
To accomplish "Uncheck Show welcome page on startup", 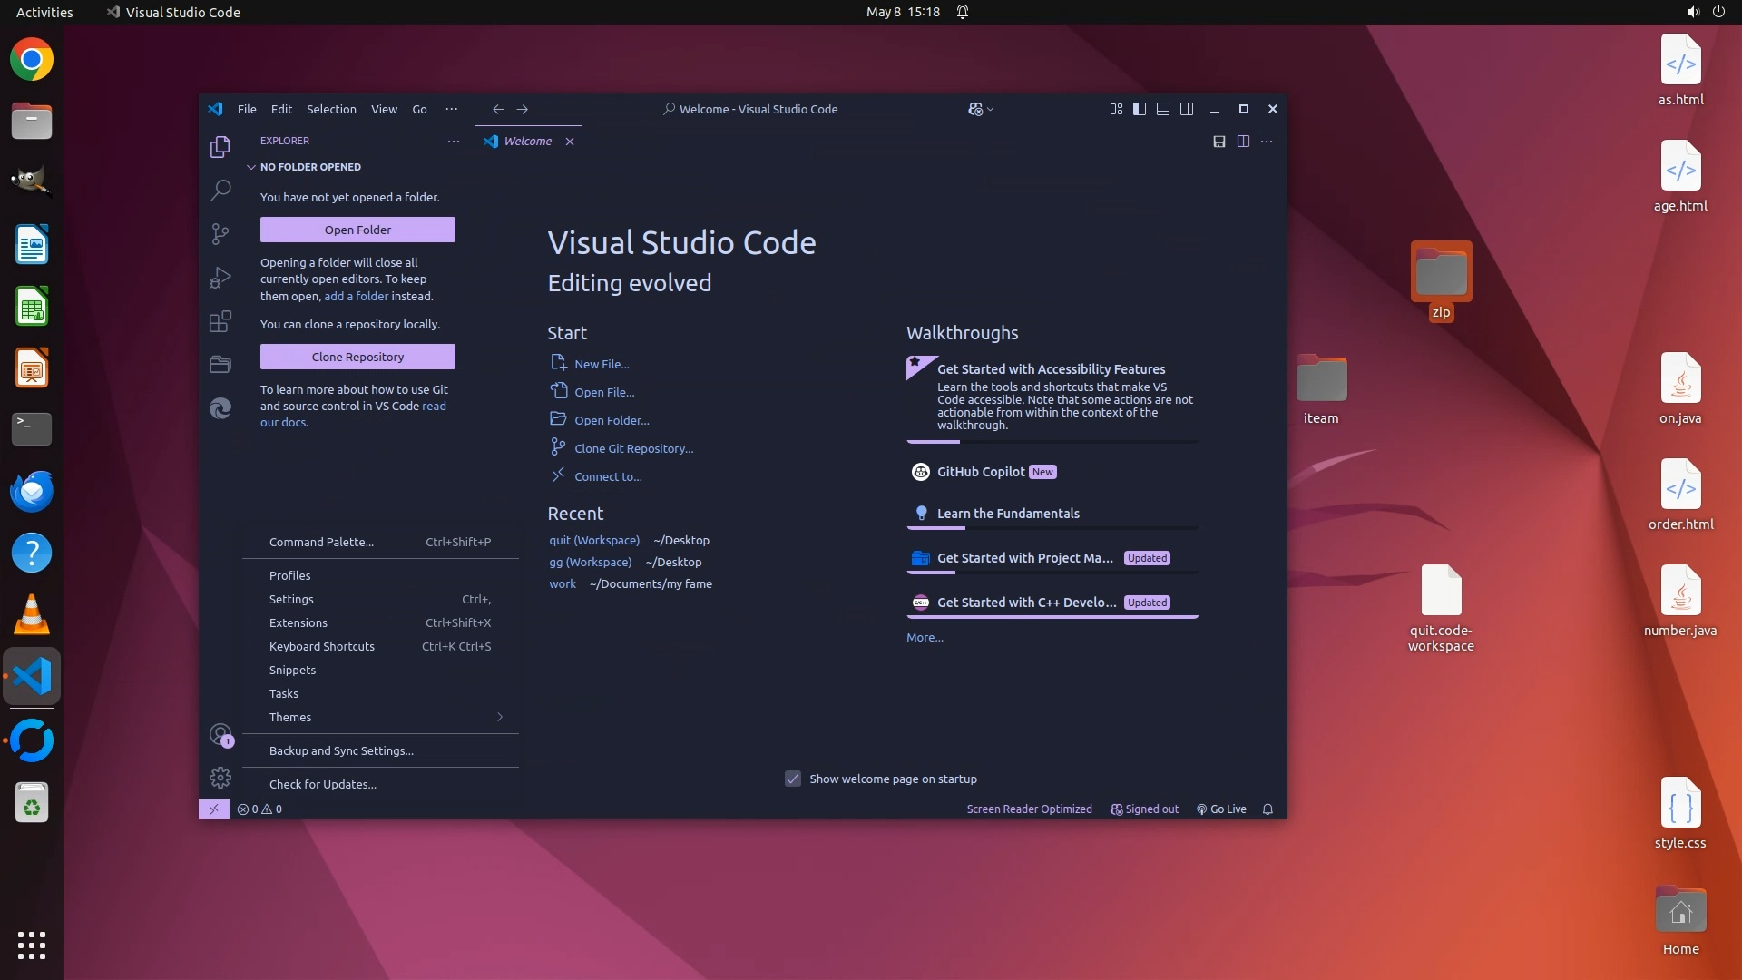I will coord(793,779).
